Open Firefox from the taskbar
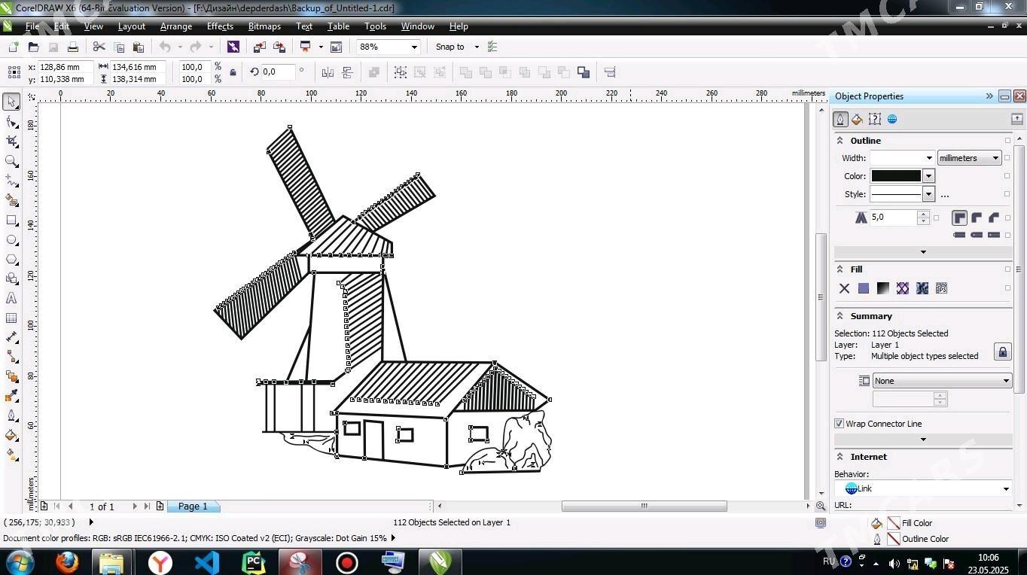 point(66,562)
